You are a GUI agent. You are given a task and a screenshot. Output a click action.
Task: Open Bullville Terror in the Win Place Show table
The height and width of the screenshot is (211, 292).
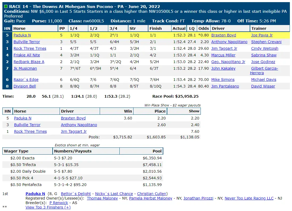coord(27,125)
